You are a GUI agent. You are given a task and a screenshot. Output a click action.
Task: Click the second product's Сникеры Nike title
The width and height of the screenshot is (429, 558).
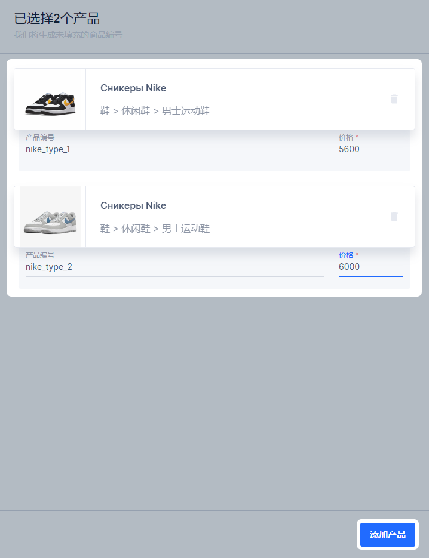pyautogui.click(x=133, y=206)
